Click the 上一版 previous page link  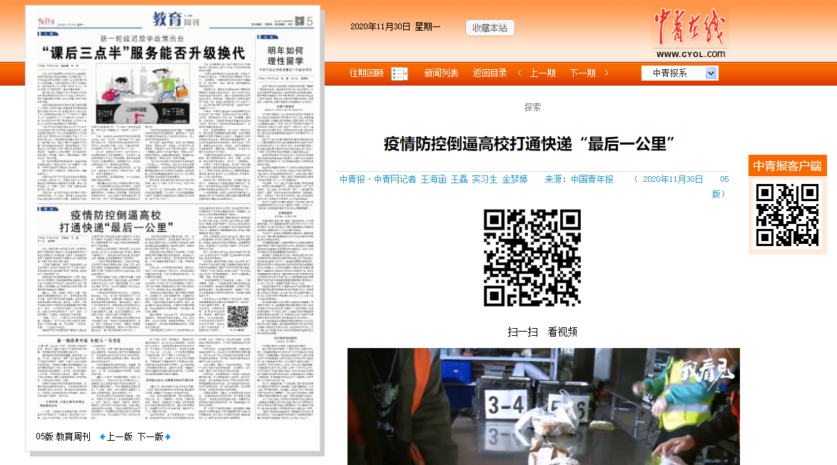(x=120, y=436)
